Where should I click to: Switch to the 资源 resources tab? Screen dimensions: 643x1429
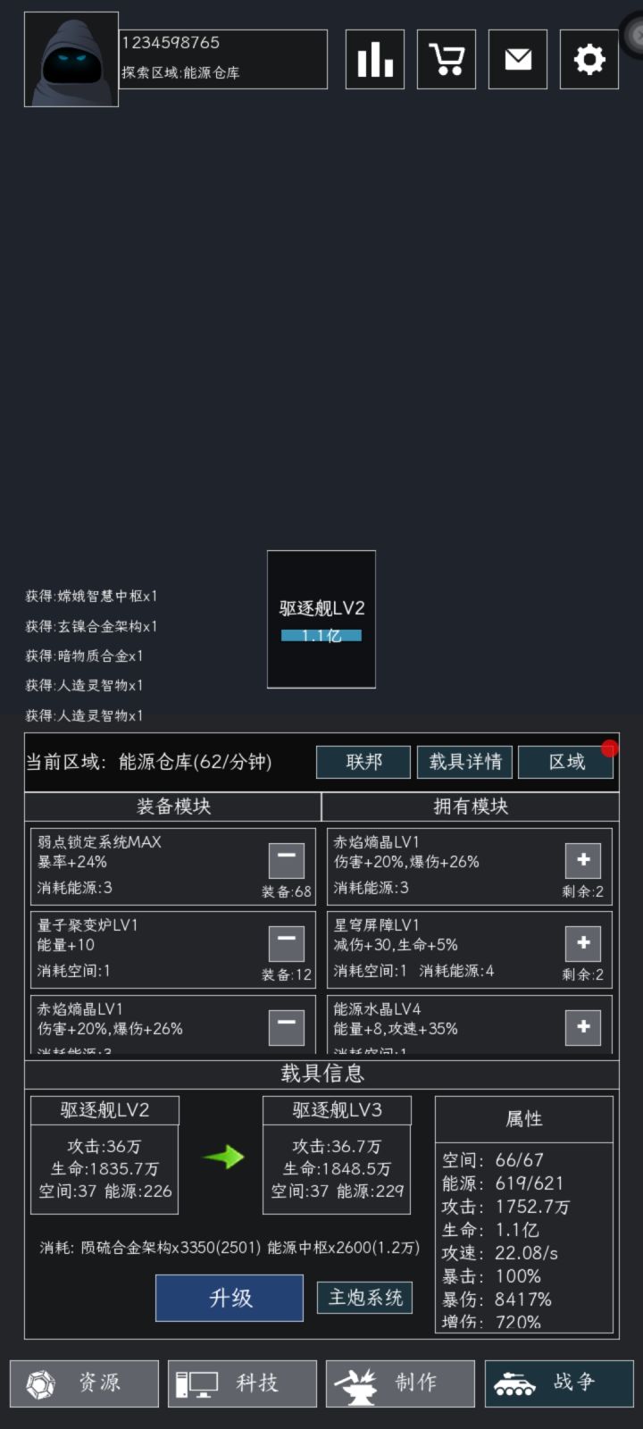point(84,1383)
